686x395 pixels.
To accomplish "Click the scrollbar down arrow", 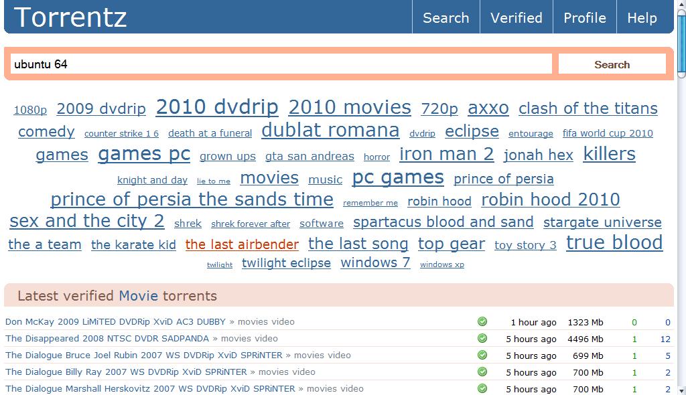I will [x=681, y=390].
